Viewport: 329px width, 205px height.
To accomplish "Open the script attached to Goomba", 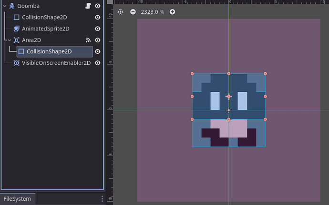I will coord(88,6).
